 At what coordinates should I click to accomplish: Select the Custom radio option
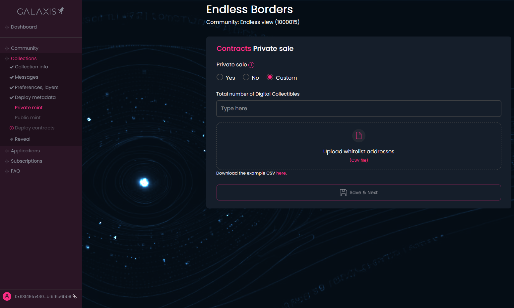pyautogui.click(x=270, y=77)
